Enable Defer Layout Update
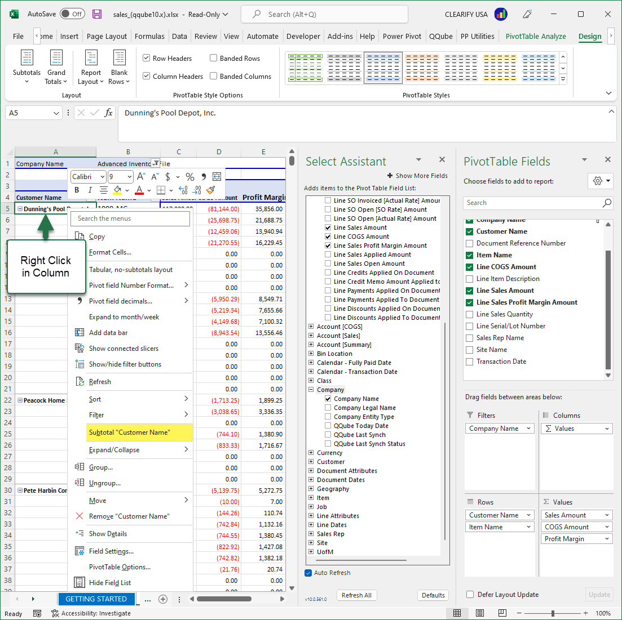This screenshot has height=620, width=622. click(x=470, y=594)
